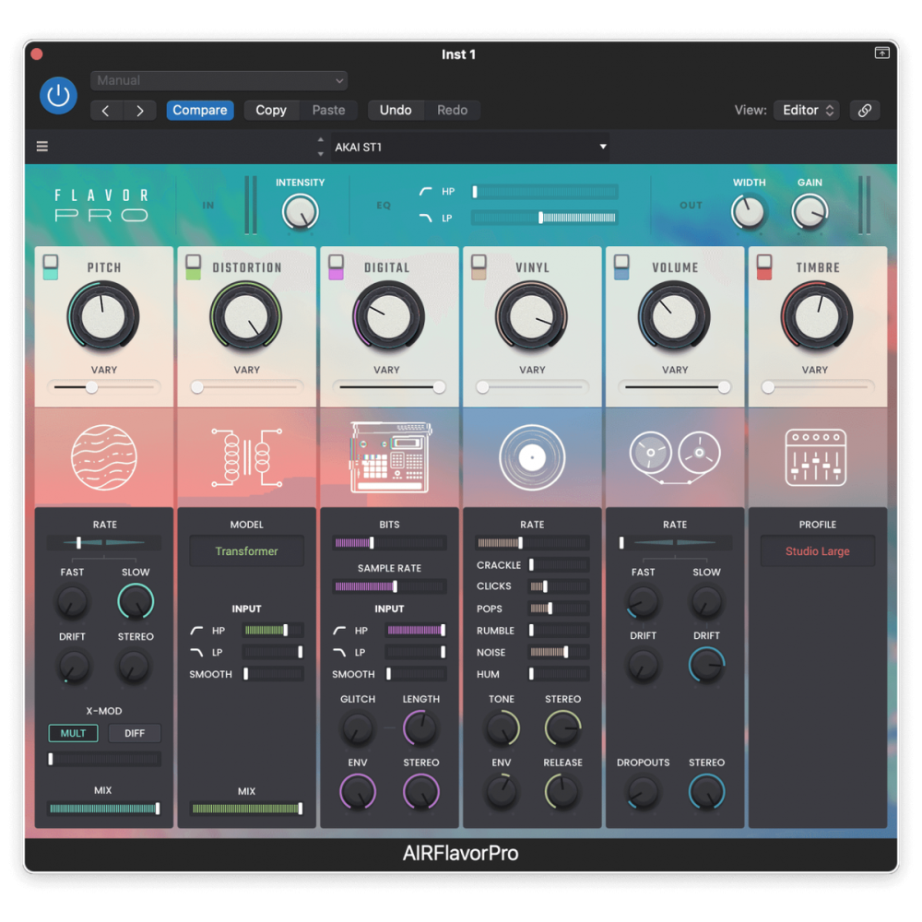922x922 pixels.
Task: Toggle the Pitch module on or off
Action: tap(51, 266)
